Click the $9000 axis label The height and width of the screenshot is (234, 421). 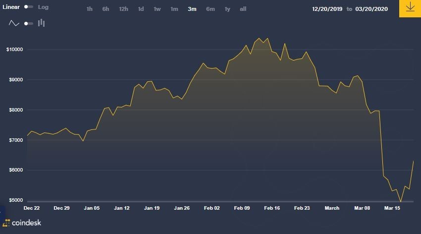coord(16,79)
